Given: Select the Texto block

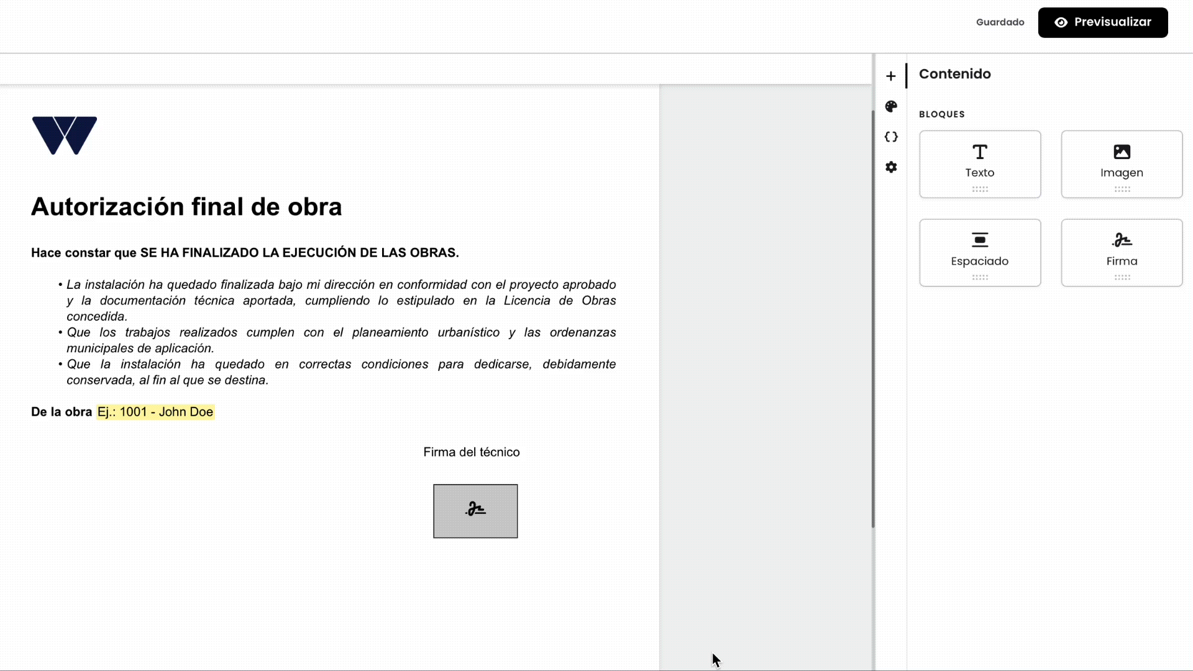Looking at the screenshot, I should tap(980, 164).
